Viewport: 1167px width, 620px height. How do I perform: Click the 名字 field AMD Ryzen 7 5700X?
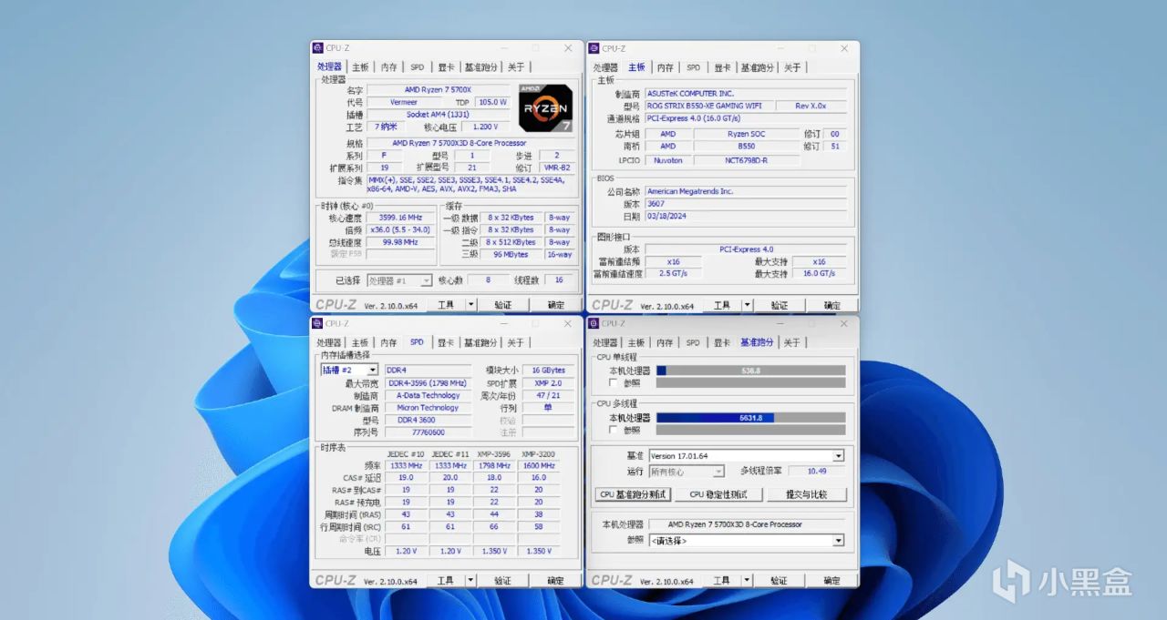coord(439,90)
